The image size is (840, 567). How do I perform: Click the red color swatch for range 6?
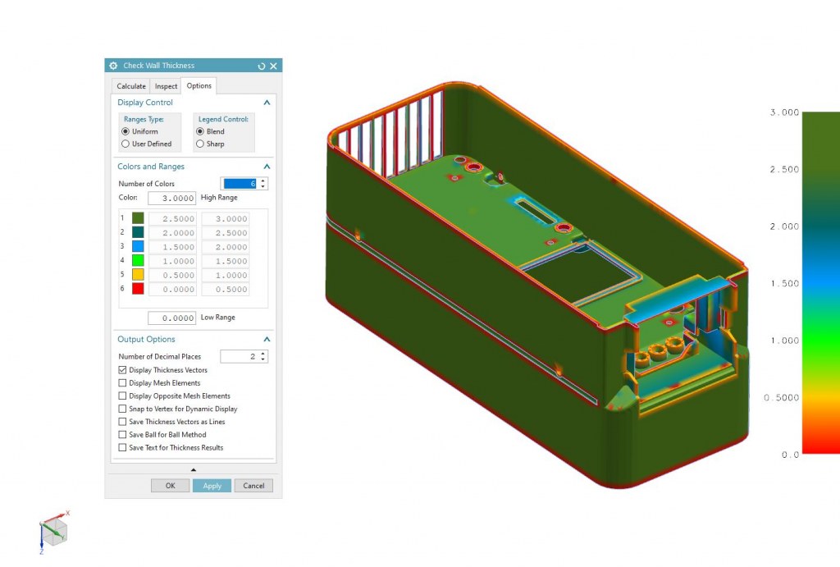click(x=138, y=289)
